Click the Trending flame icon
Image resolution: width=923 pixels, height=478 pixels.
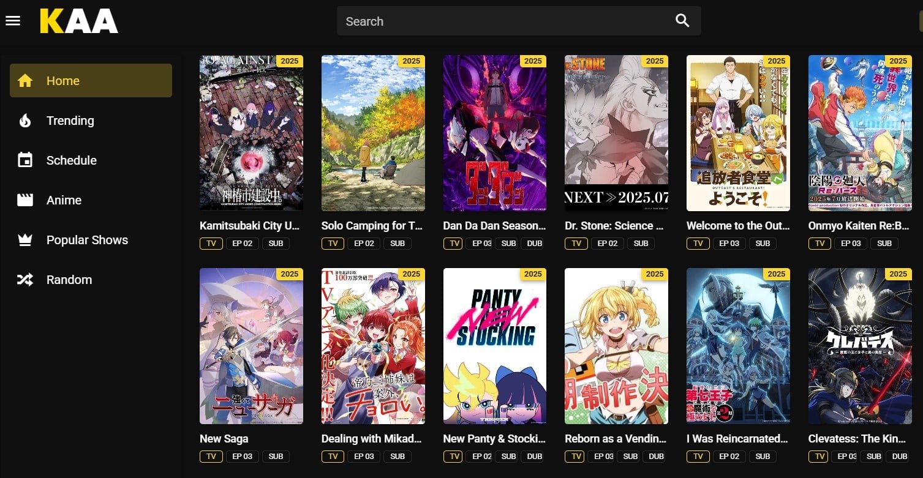[x=25, y=121]
